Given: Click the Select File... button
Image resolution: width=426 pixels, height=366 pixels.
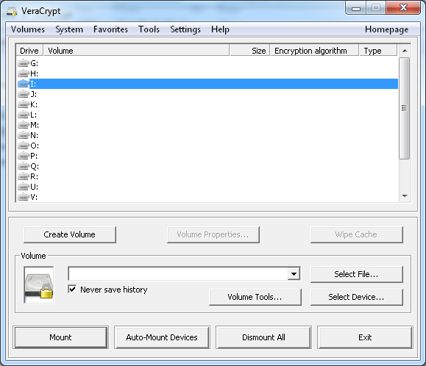Looking at the screenshot, I should point(356,274).
